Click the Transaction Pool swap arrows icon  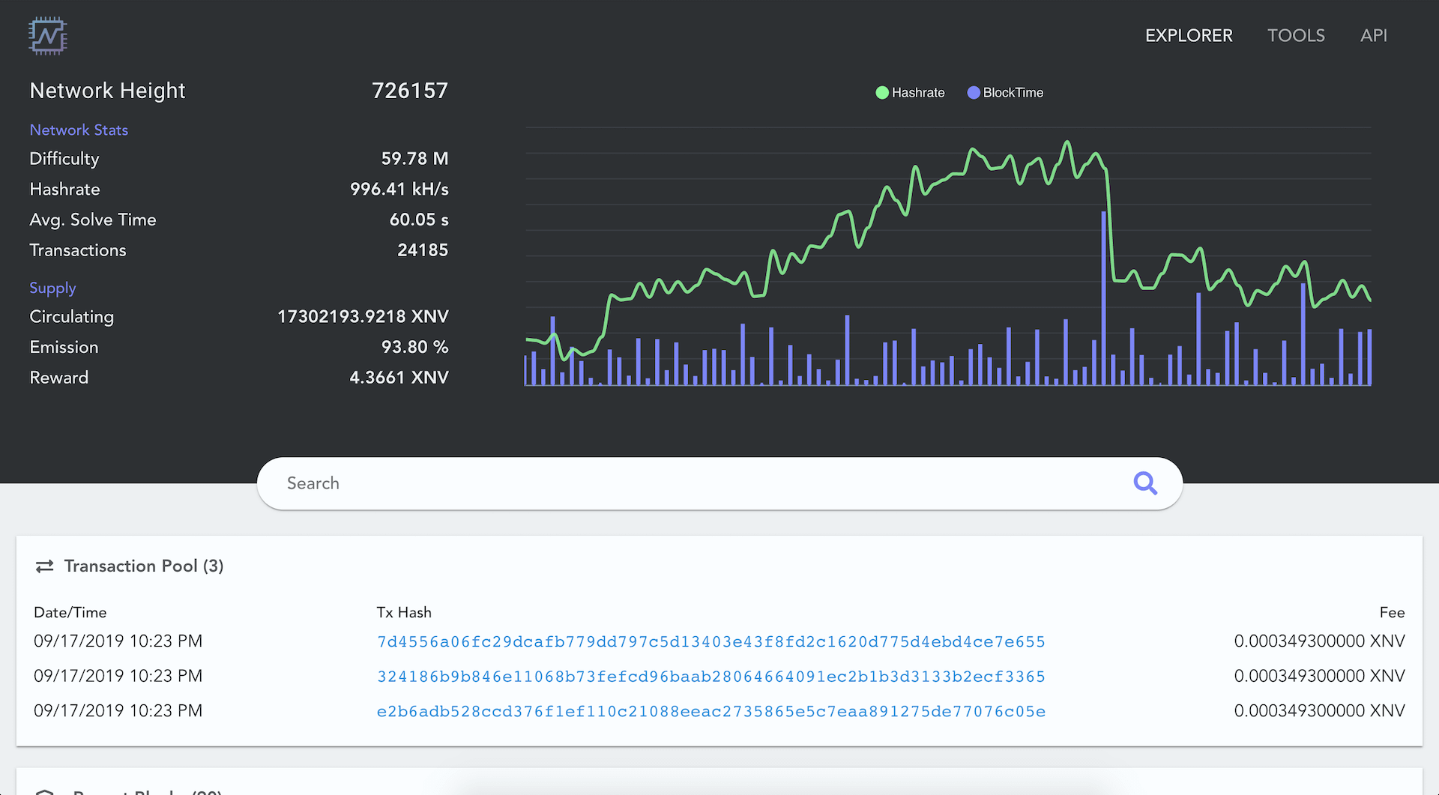pyautogui.click(x=44, y=566)
